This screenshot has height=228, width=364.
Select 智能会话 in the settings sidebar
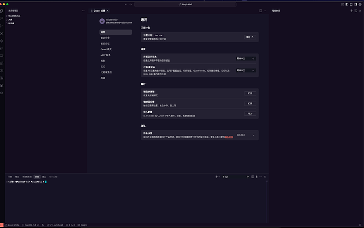[x=116, y=44]
